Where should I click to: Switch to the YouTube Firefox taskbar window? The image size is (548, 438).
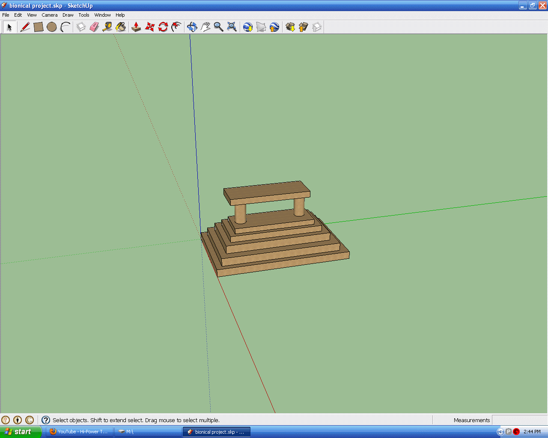click(x=79, y=432)
